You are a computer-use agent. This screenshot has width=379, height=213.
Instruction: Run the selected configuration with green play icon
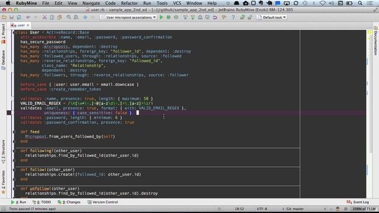coord(161,17)
